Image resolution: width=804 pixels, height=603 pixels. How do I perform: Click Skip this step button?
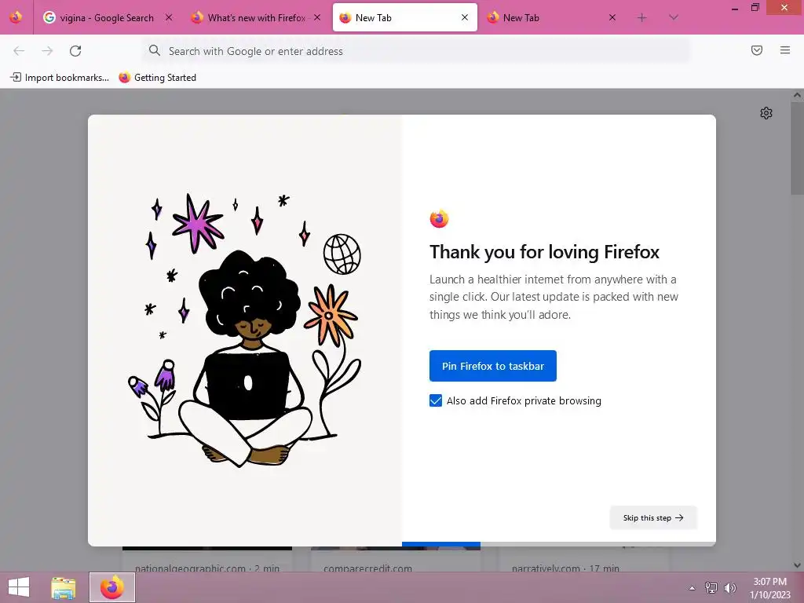point(653,518)
